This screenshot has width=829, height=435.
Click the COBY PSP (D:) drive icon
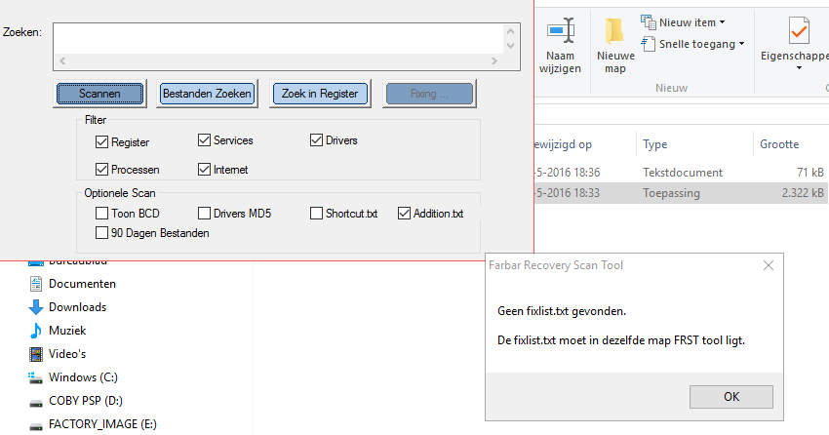36,403
